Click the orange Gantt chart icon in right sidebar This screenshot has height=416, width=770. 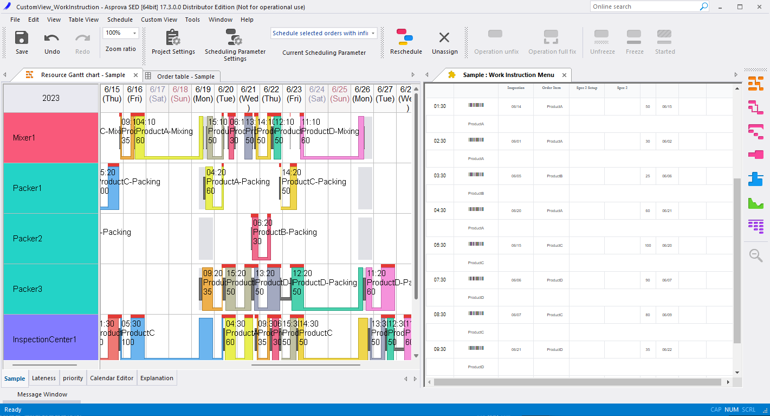pos(756,84)
